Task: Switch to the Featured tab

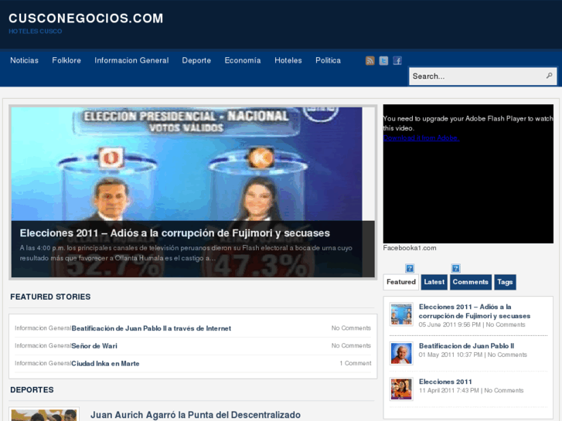Action: click(x=401, y=282)
